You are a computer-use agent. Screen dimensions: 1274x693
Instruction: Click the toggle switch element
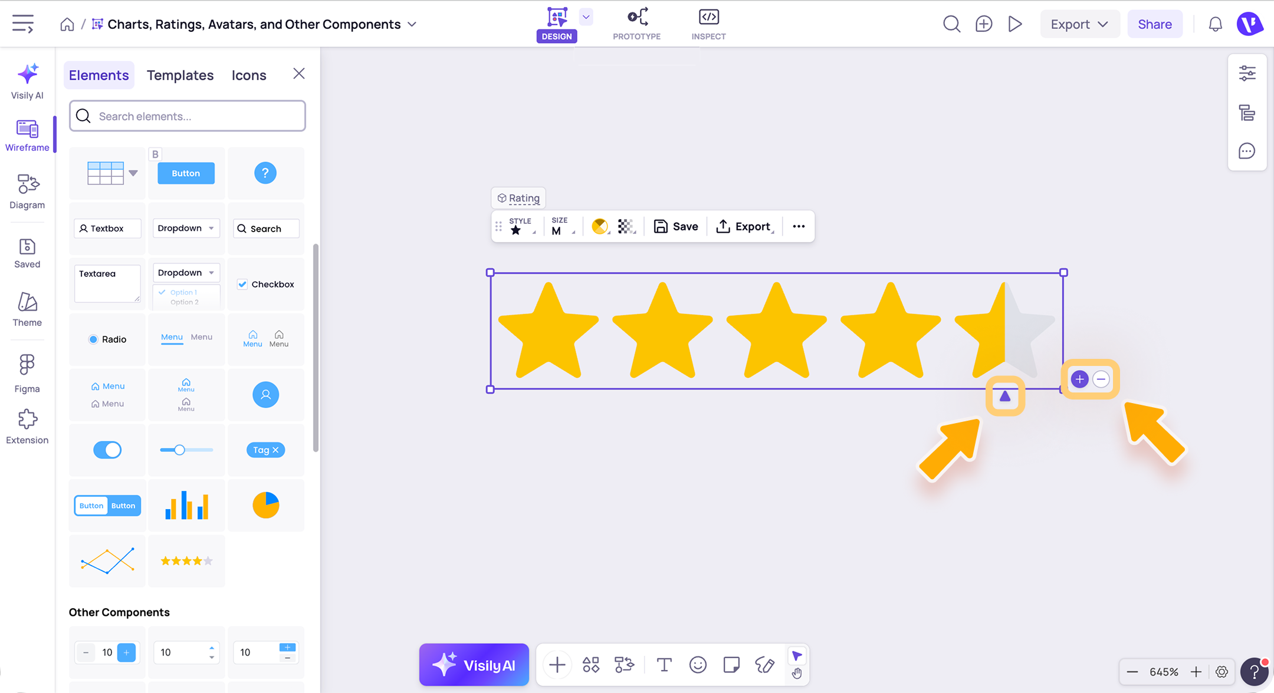pyautogui.click(x=107, y=450)
